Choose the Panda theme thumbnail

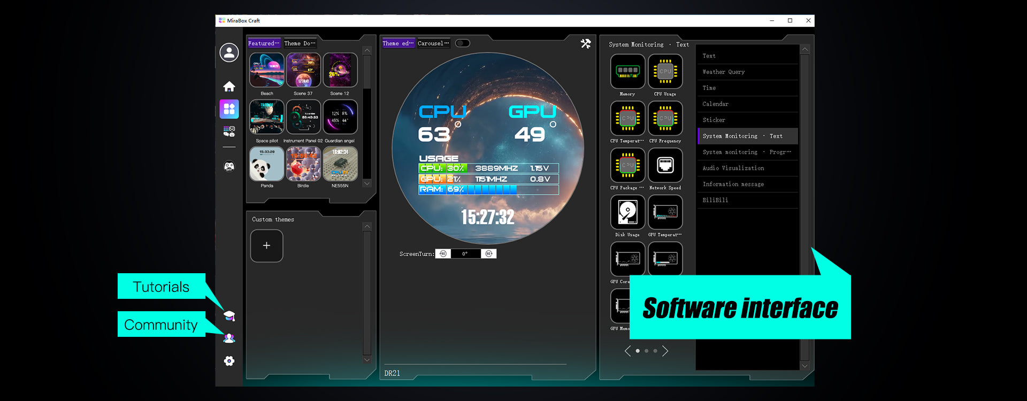pyautogui.click(x=266, y=164)
